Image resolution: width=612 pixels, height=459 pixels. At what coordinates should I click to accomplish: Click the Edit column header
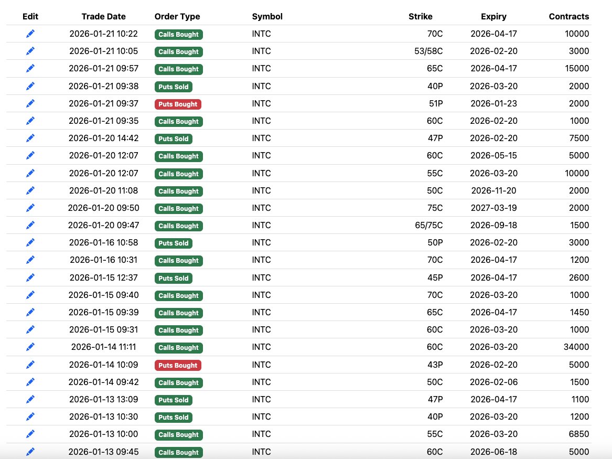point(30,16)
